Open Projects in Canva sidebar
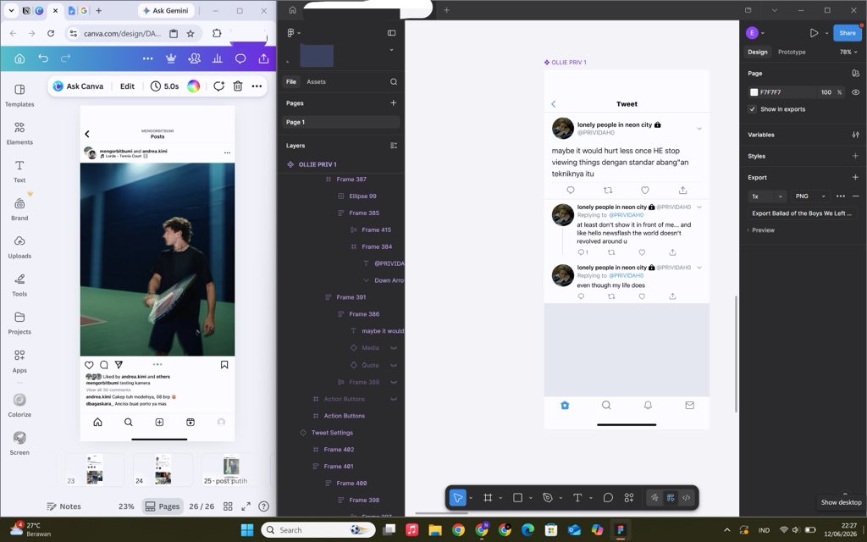Viewport: 867px width, 542px height. point(19,323)
